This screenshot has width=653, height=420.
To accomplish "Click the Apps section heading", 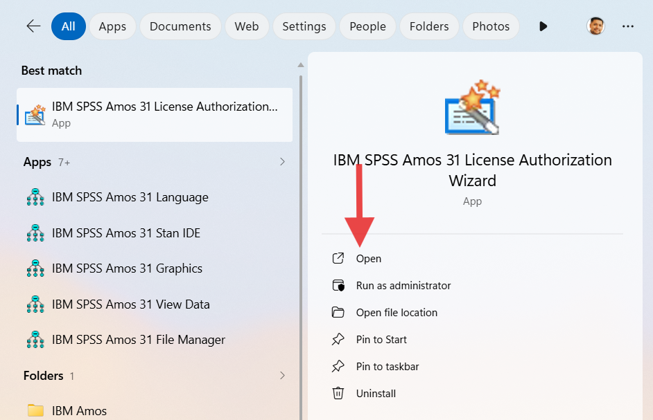I will (x=37, y=162).
